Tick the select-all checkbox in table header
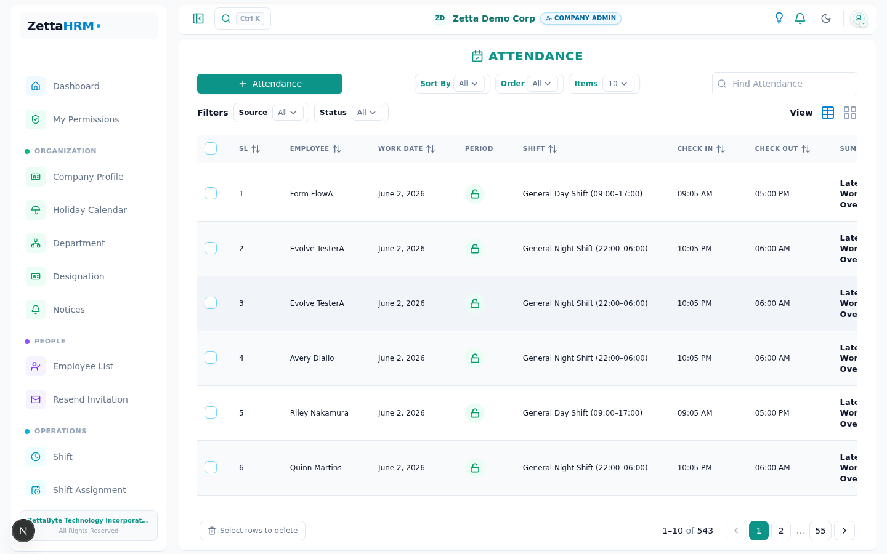 coord(211,148)
